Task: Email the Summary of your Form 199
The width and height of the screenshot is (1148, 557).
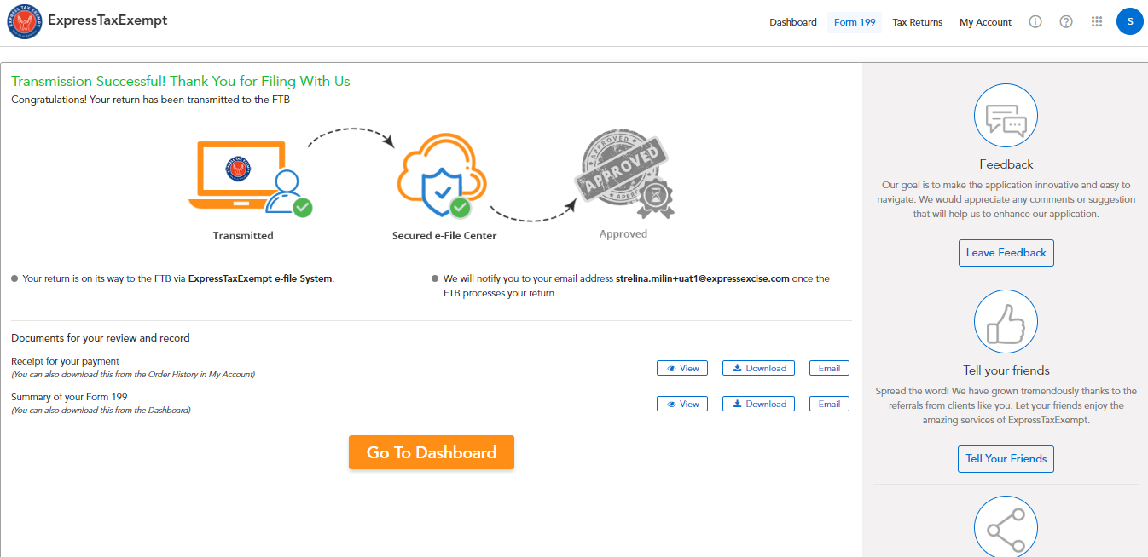Action: pos(829,404)
